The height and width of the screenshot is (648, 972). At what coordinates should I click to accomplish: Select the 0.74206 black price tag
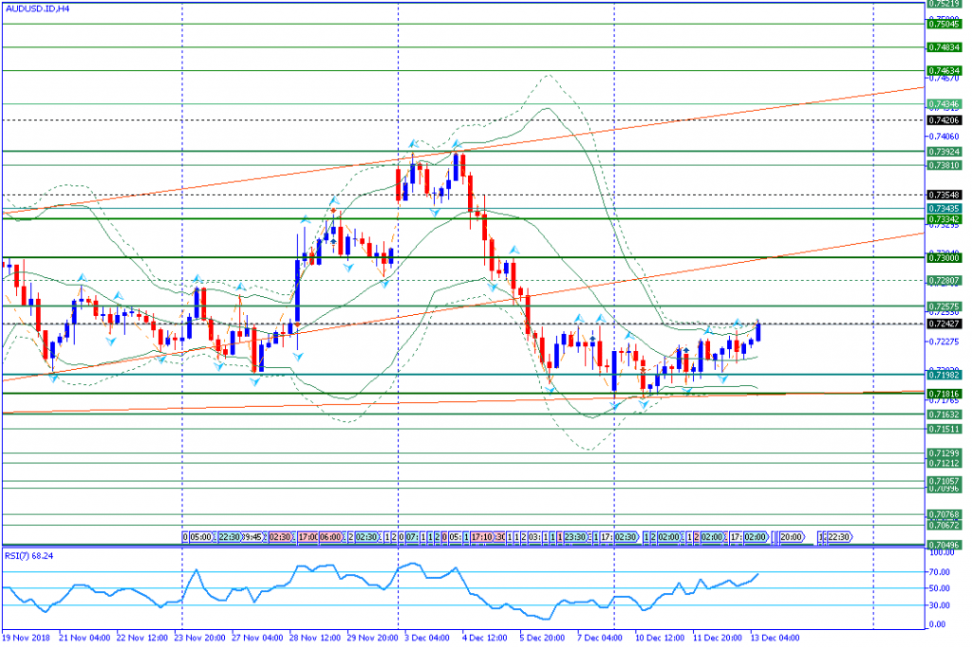point(944,120)
